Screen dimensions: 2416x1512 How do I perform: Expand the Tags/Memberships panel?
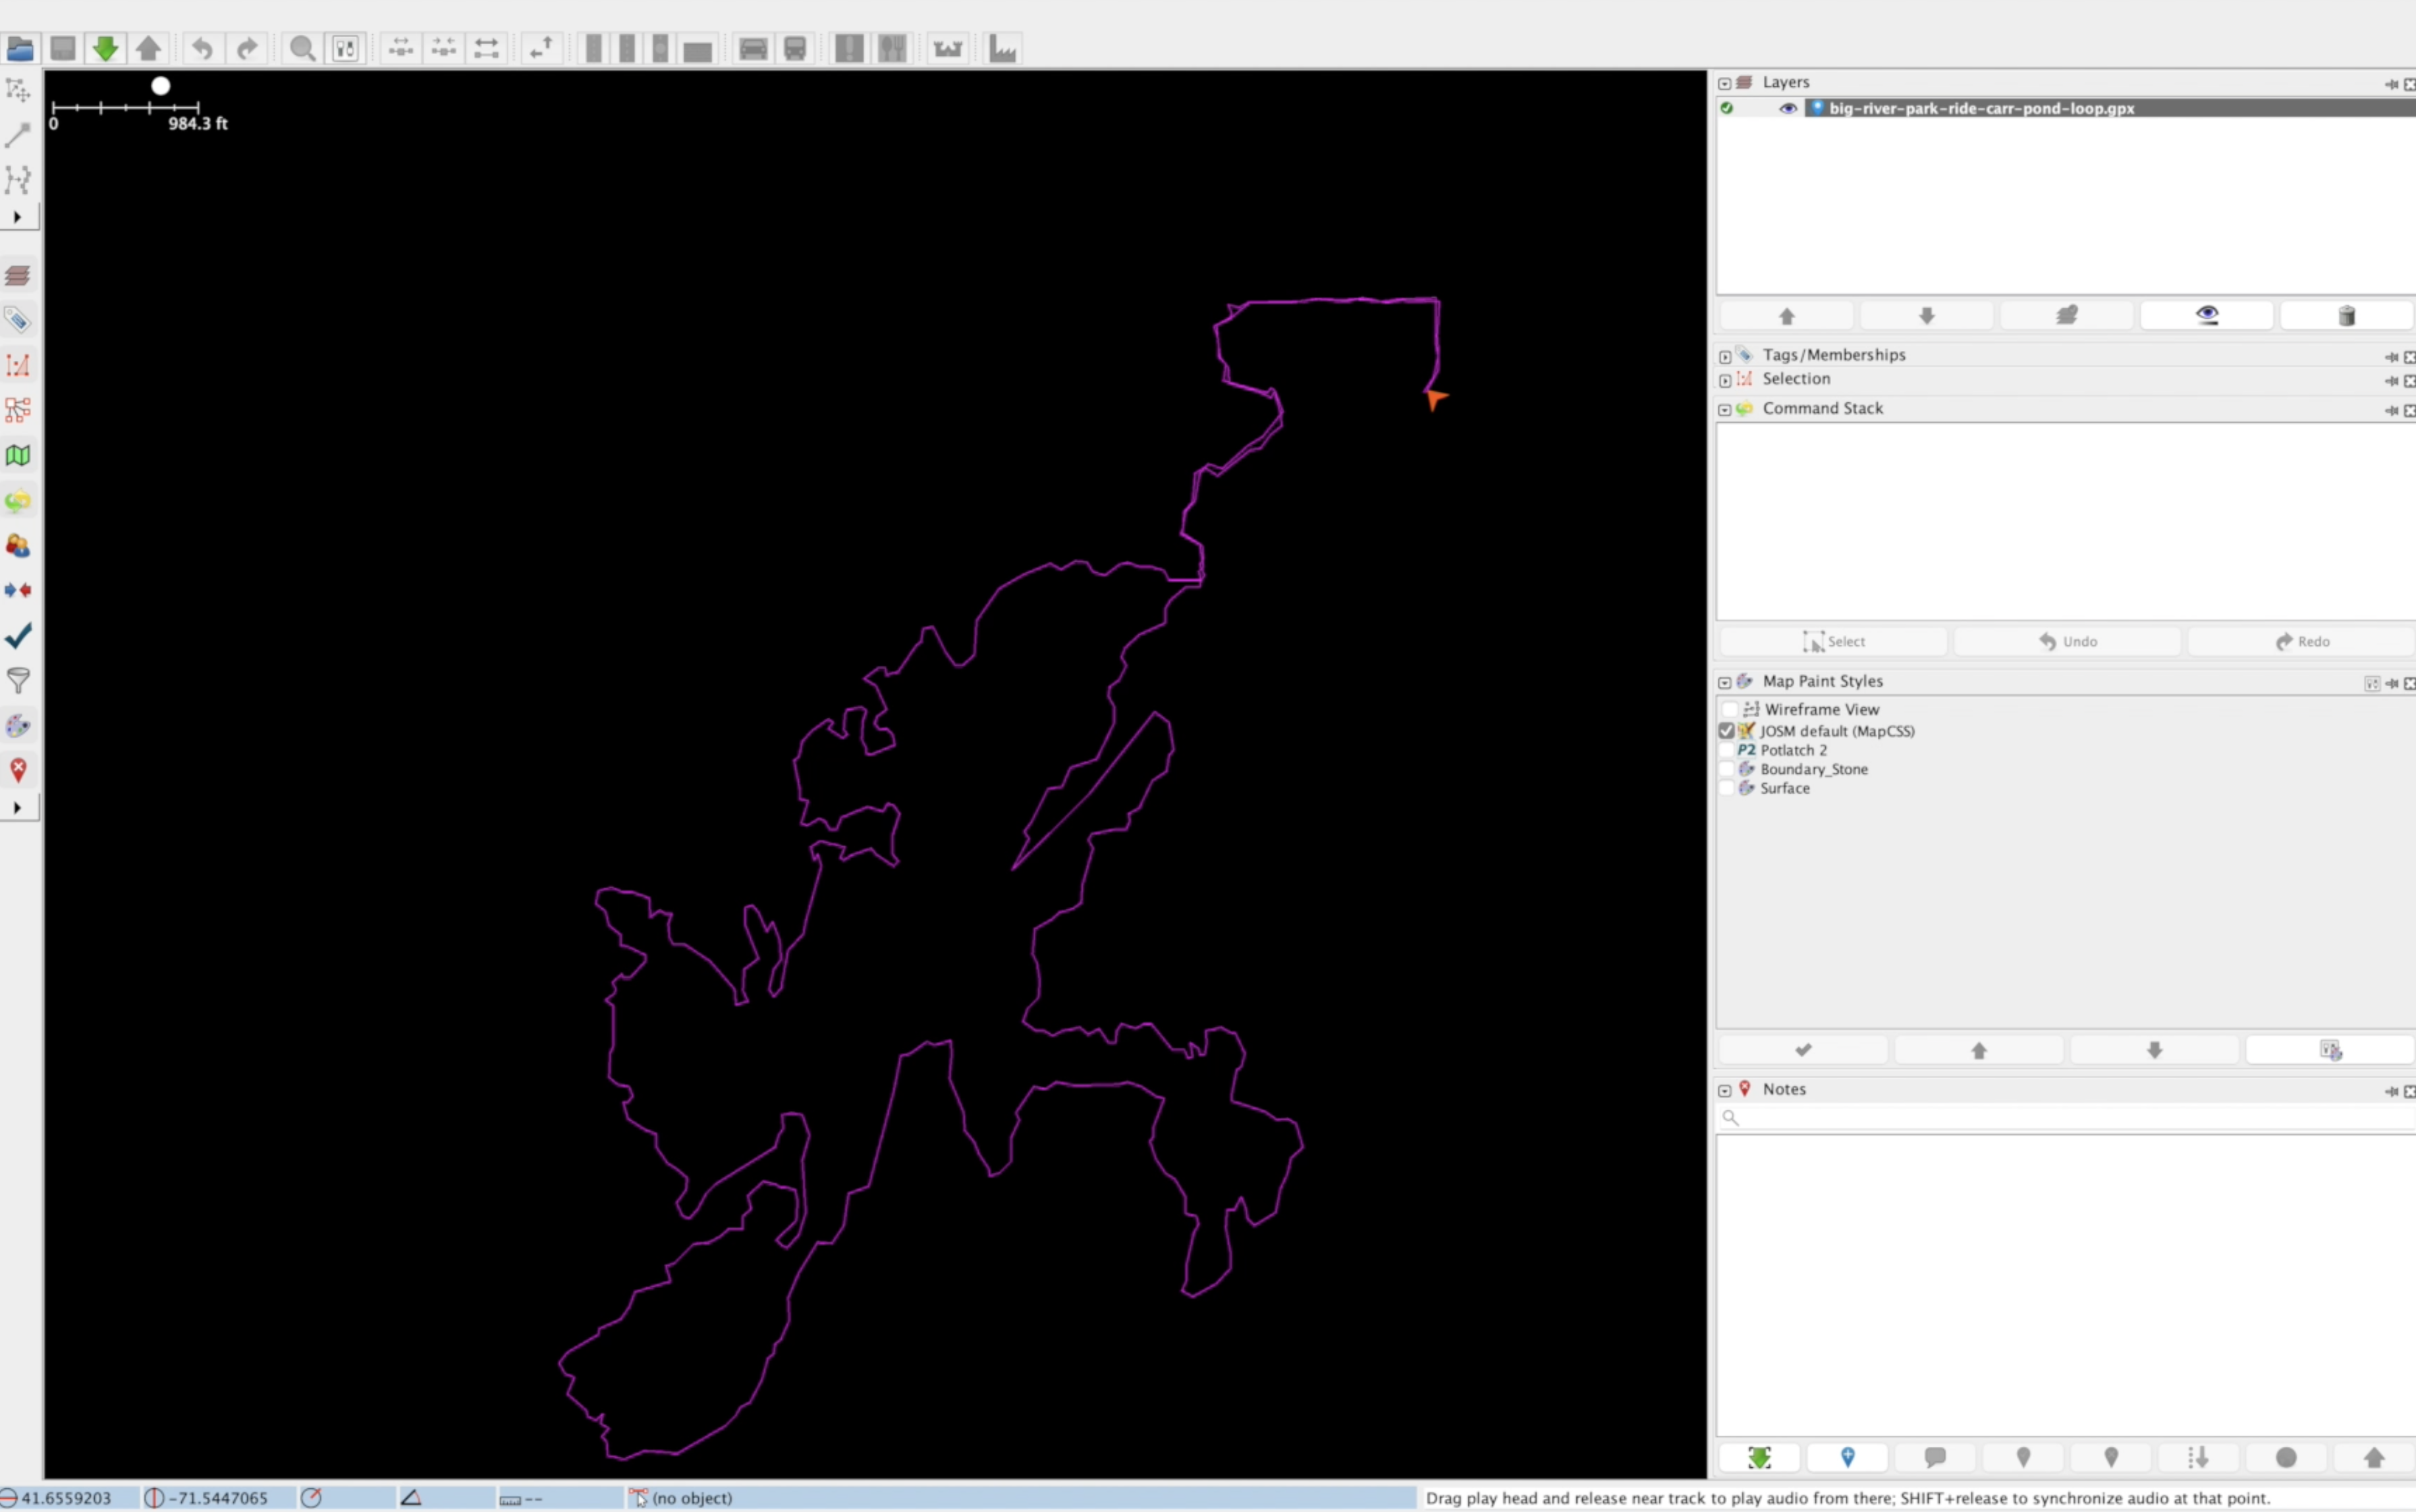click(x=1725, y=356)
